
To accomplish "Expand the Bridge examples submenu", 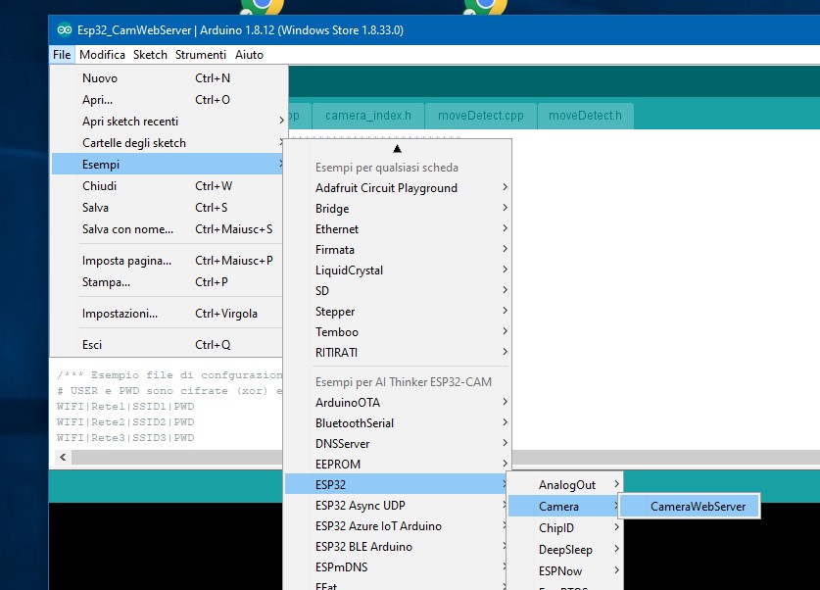I will (x=398, y=208).
